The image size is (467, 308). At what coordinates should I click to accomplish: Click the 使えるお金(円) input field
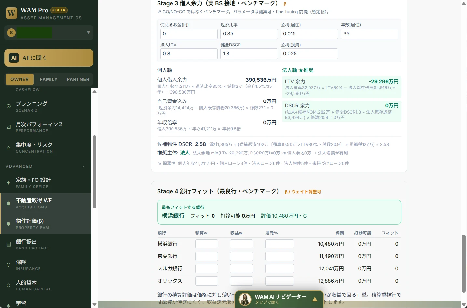(189, 34)
